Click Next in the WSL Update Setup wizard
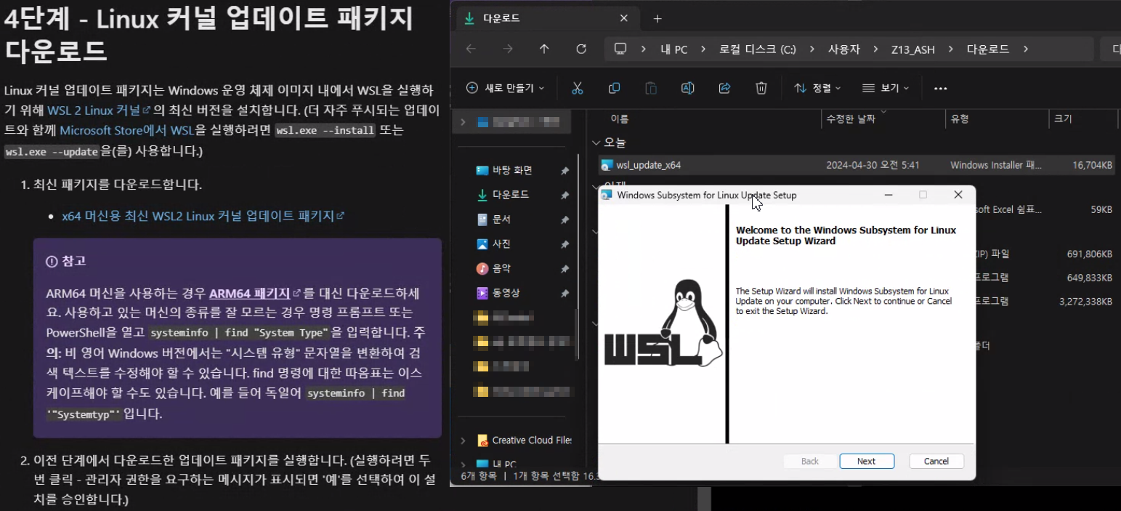 pos(866,461)
